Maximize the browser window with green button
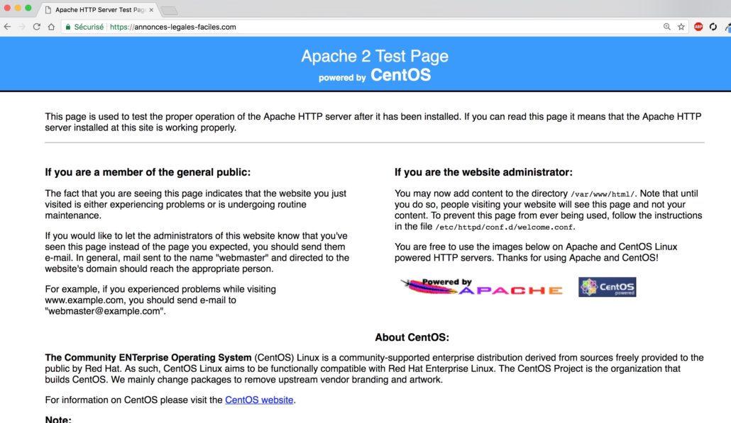731x423 pixels. (x=28, y=8)
